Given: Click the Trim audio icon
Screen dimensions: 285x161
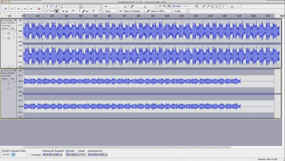Looking at the screenshot, I should point(174,6).
